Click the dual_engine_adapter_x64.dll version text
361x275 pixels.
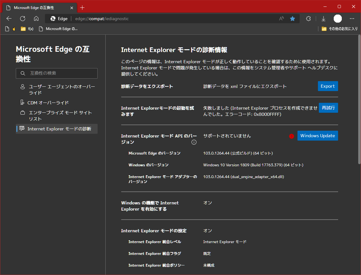click(x=243, y=177)
